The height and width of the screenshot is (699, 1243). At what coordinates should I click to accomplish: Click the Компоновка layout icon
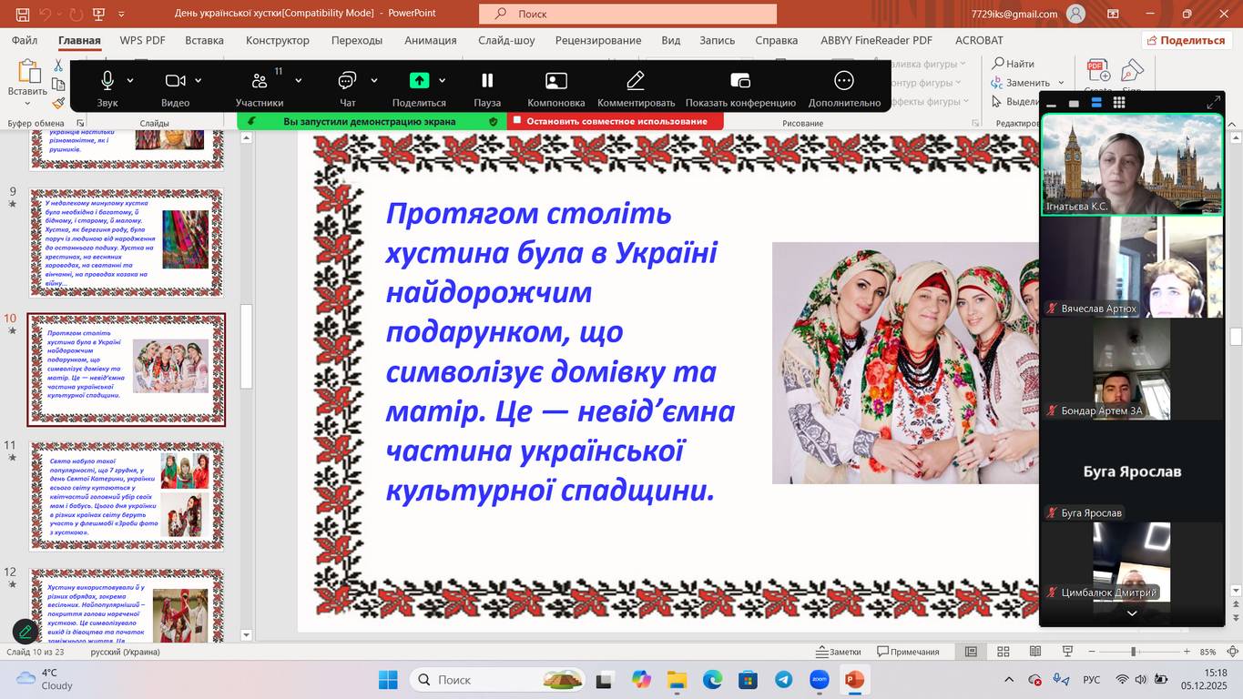555,81
